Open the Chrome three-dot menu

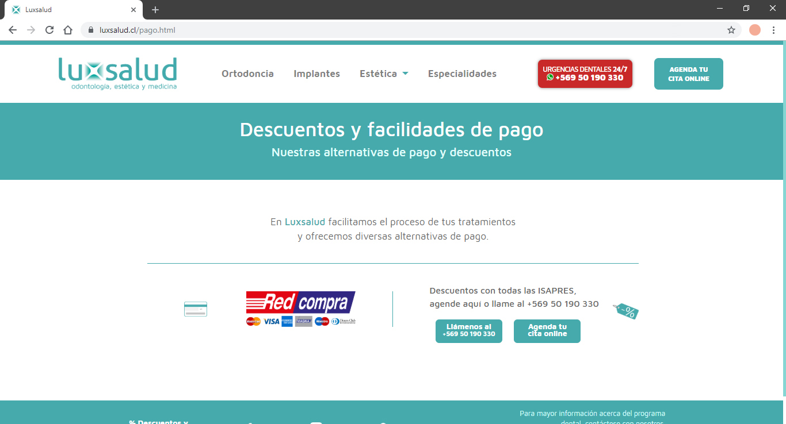pos(773,30)
